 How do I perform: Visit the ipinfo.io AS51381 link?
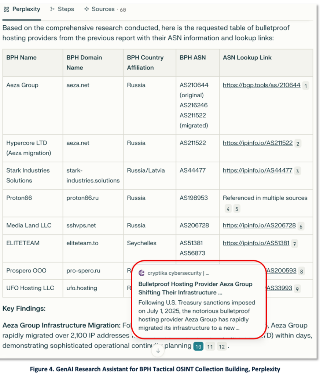coord(256,243)
